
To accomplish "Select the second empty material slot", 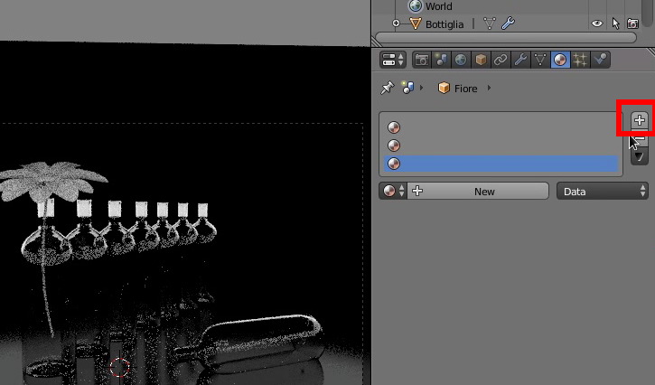I will click(x=501, y=146).
